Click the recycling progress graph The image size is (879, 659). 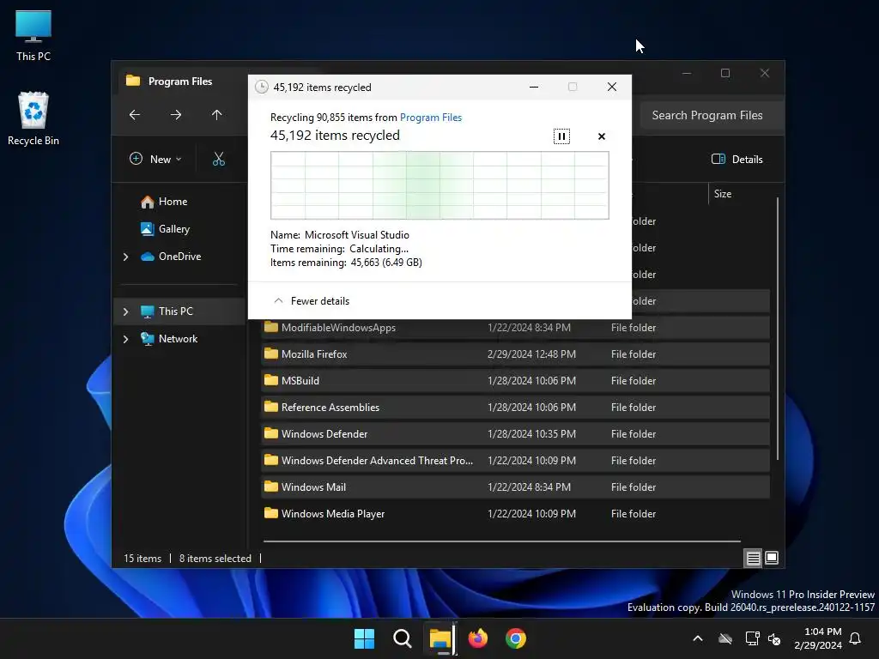(x=439, y=185)
